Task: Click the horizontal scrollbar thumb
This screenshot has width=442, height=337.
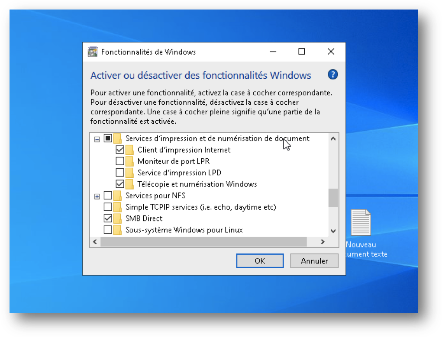Action: click(203, 242)
